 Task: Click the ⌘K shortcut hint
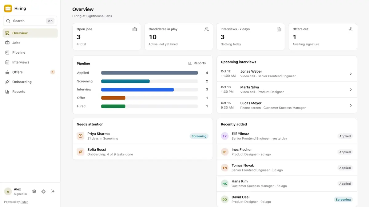click(x=50, y=21)
